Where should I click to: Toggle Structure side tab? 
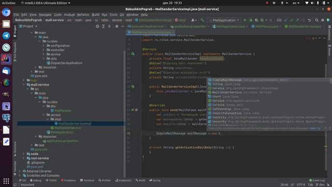[x=15, y=149]
